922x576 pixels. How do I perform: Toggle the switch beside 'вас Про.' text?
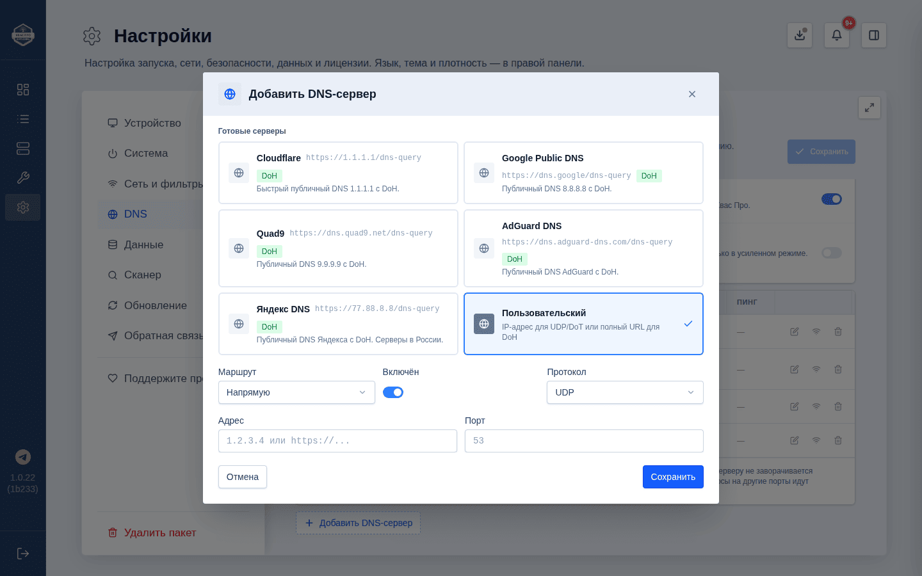click(832, 199)
